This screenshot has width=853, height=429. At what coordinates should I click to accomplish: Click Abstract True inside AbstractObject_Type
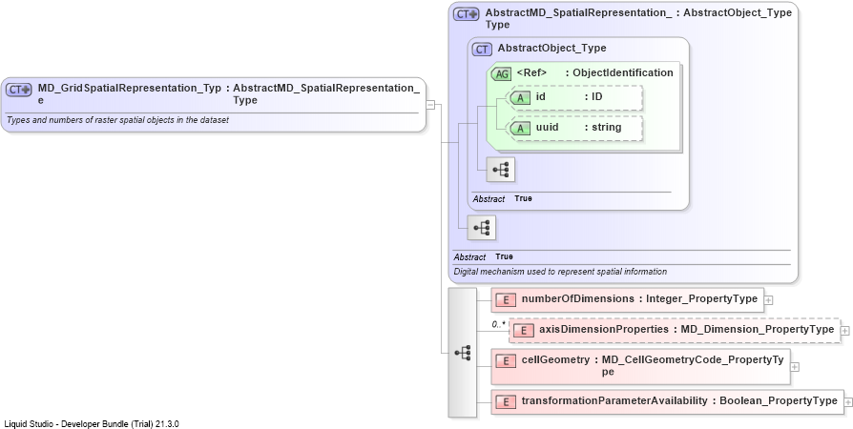click(502, 199)
